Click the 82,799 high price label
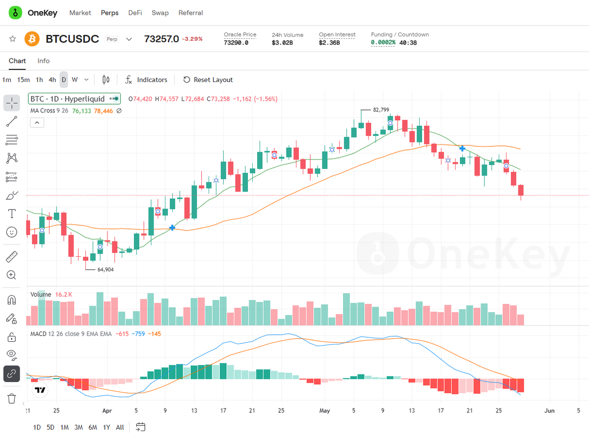This screenshot has width=589, height=434. click(380, 110)
